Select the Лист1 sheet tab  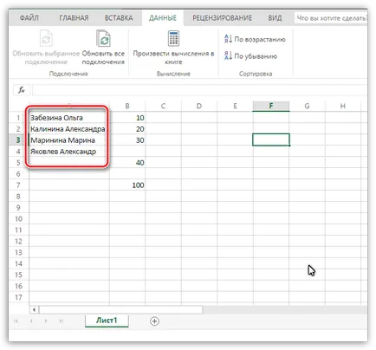pyautogui.click(x=107, y=321)
